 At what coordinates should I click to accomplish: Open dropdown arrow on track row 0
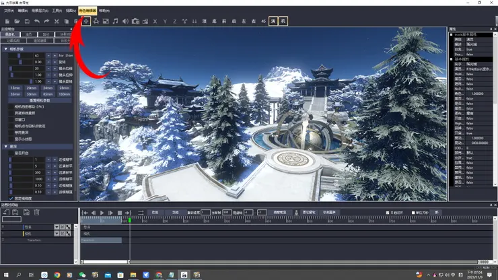tap(57, 227)
